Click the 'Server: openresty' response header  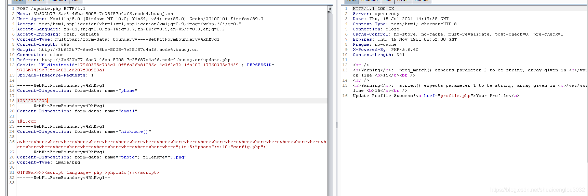(376, 14)
